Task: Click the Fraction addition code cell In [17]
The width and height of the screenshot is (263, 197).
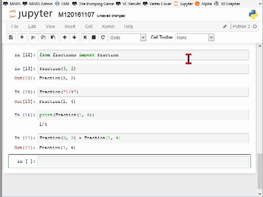Action: [143, 138]
